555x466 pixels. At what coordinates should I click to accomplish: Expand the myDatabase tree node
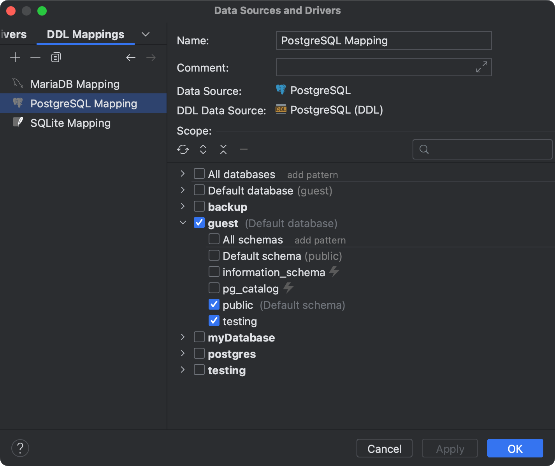183,337
